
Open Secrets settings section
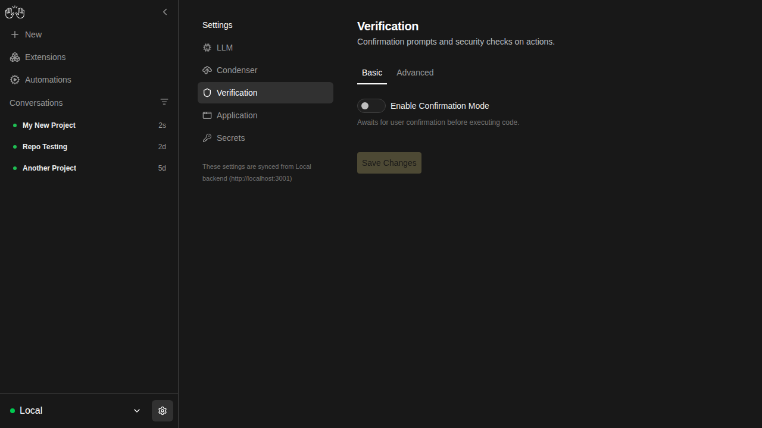tap(266, 138)
